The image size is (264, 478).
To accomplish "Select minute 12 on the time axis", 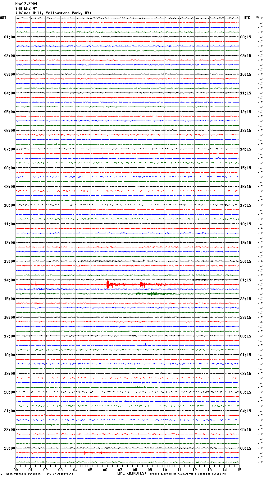I will 195,470.
